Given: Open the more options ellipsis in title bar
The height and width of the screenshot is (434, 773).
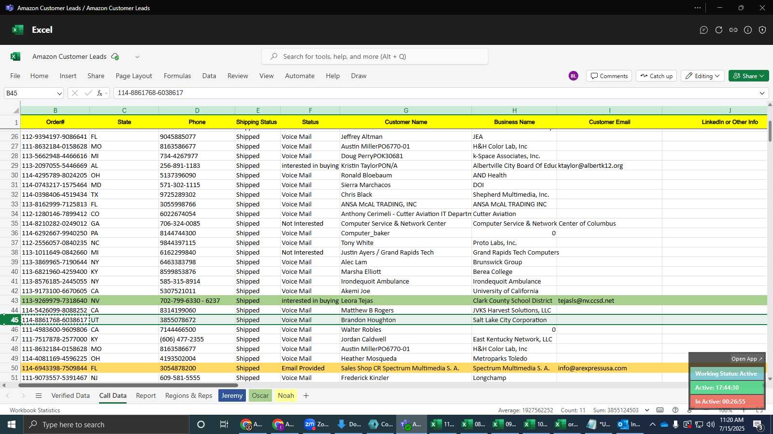Looking at the screenshot, I should [x=698, y=8].
